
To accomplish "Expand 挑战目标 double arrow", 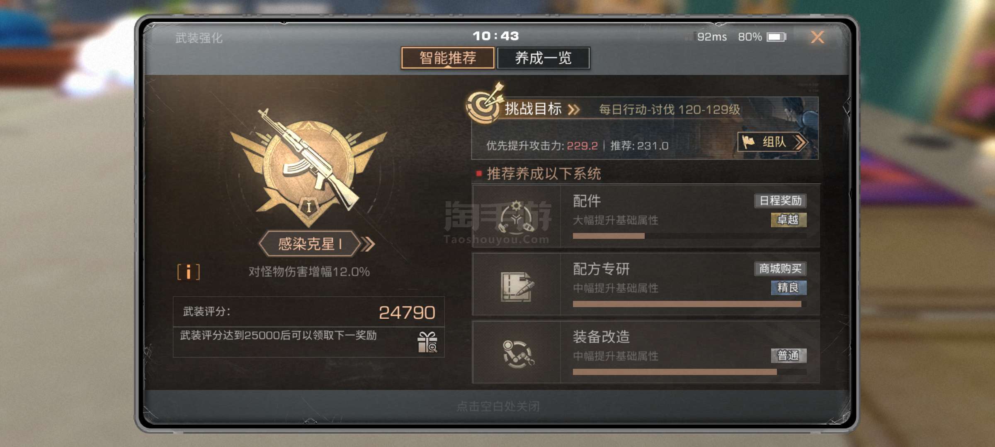I will click(574, 110).
